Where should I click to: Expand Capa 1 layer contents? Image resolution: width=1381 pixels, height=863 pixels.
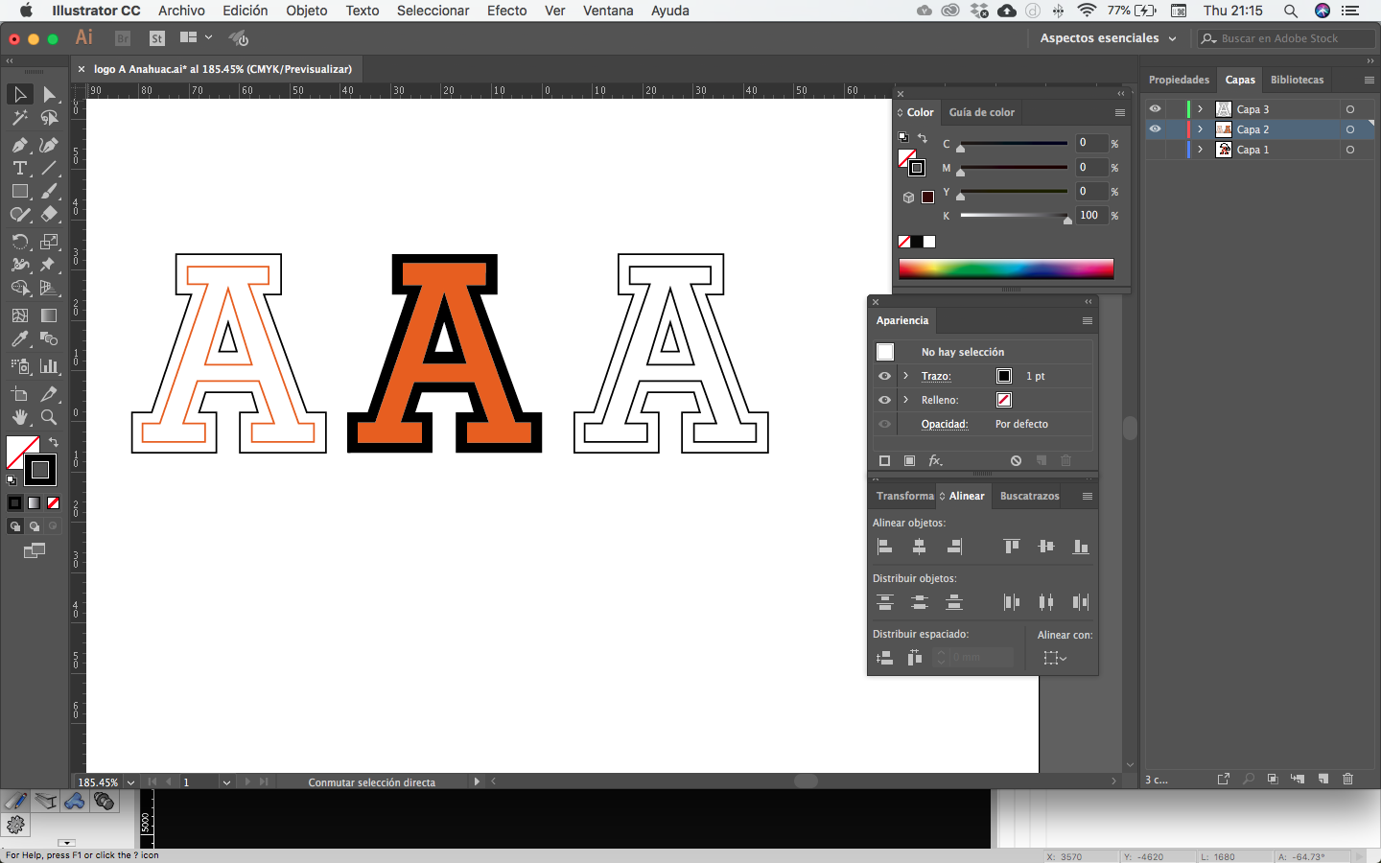tap(1200, 150)
